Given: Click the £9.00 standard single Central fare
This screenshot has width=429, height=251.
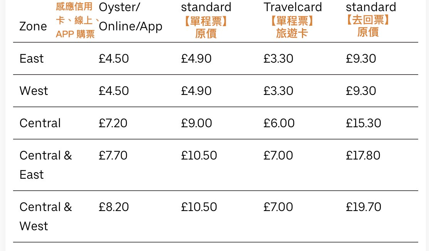Looking at the screenshot, I should pyautogui.click(x=196, y=123).
